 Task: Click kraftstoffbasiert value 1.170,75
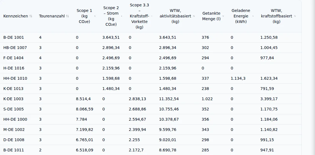click(x=269, y=109)
